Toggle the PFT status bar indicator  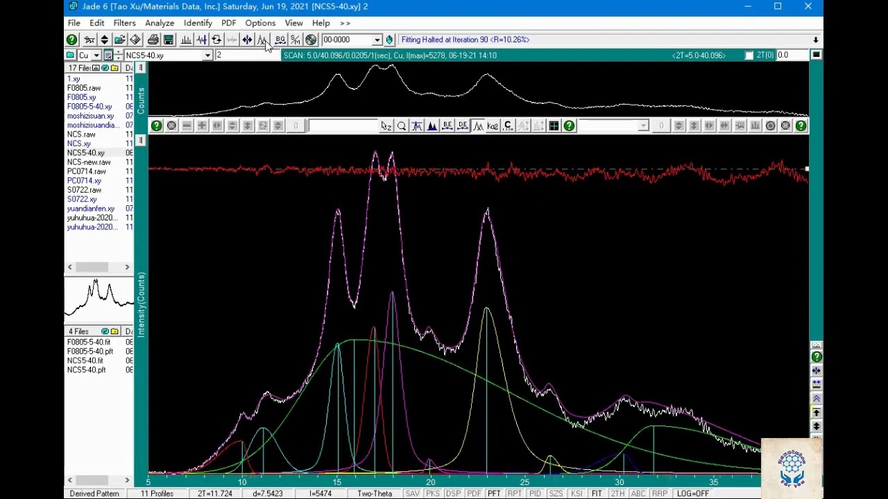(494, 493)
